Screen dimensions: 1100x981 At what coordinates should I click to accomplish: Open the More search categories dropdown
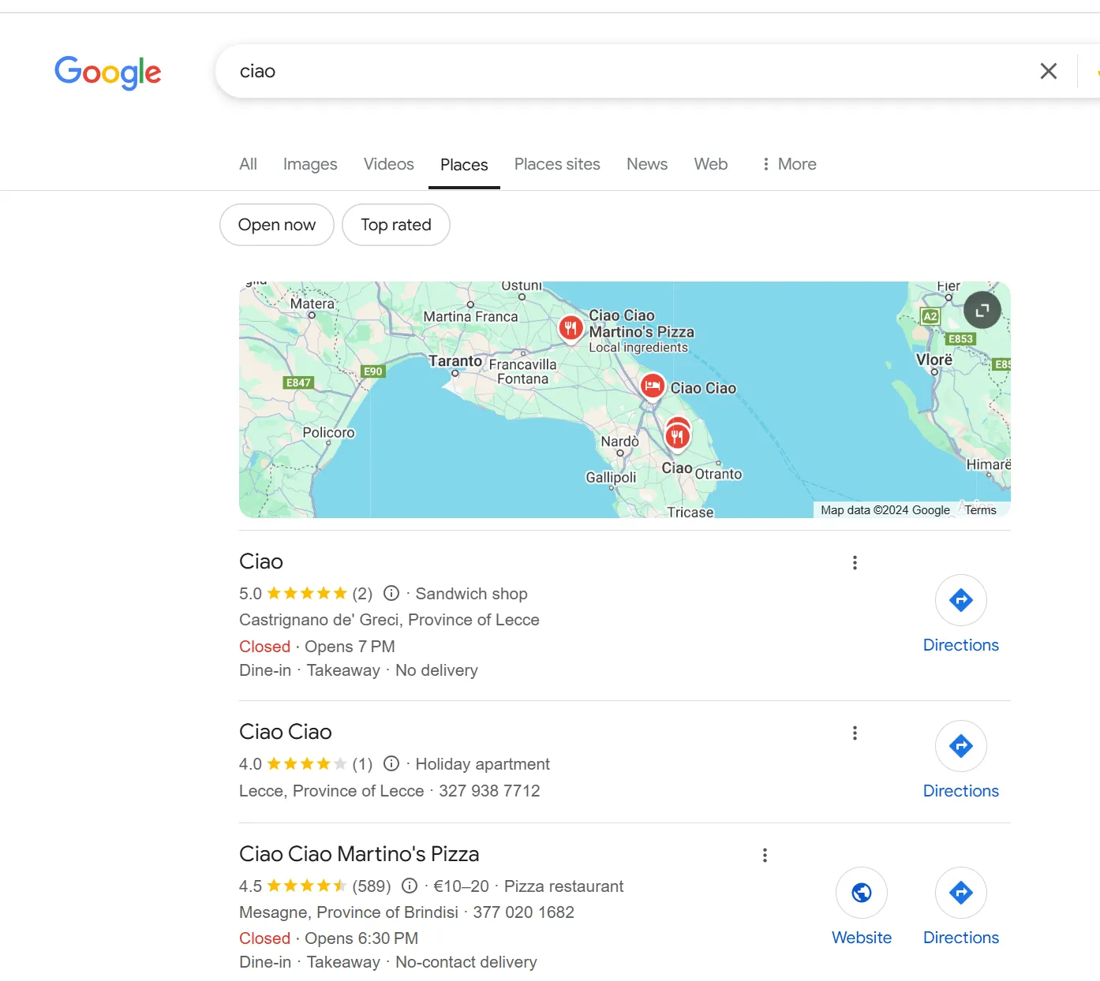788,164
